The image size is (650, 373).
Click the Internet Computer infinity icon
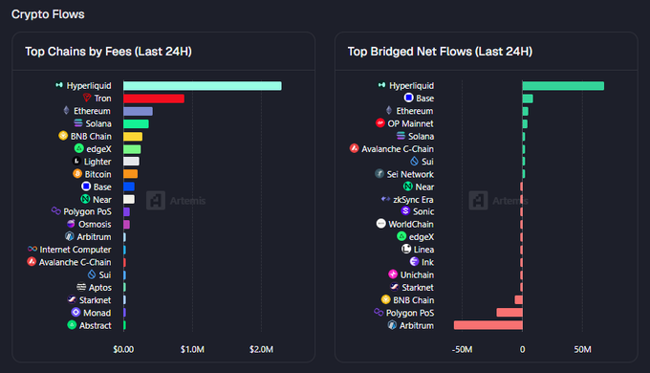click(x=32, y=249)
